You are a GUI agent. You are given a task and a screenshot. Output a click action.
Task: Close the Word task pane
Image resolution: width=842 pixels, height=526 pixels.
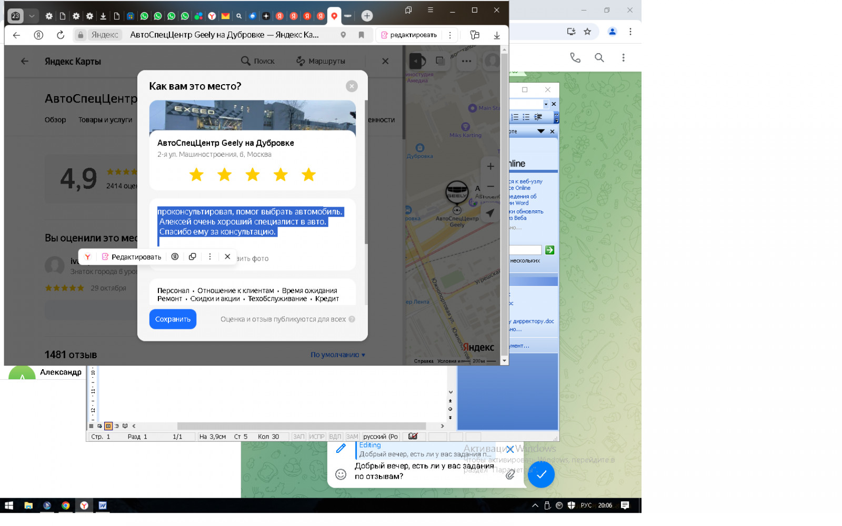552,131
